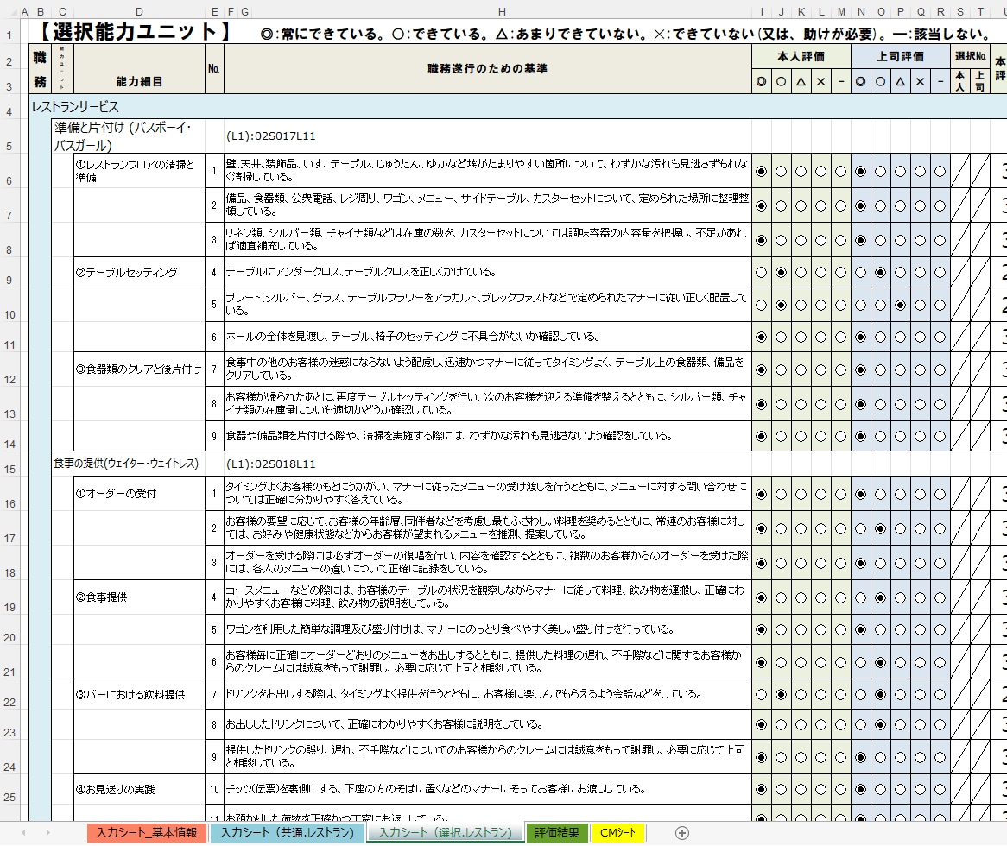Image resolution: width=1007 pixels, height=846 pixels.
Task: Go to the CMシート tab
Action: pos(617,832)
